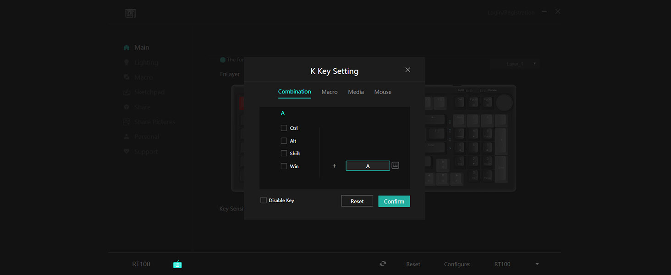Enable the Disable Key checkbox
The width and height of the screenshot is (671, 275).
point(264,200)
